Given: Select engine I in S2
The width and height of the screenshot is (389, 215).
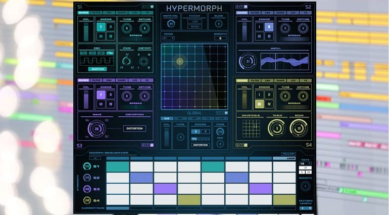Looking at the screenshot, I should 260,27.
